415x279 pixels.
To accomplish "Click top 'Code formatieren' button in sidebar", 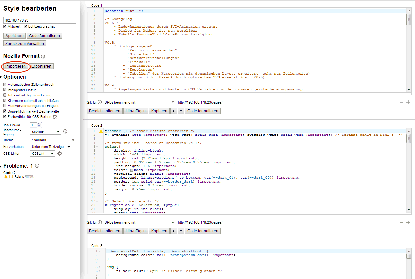I will 44,36.
